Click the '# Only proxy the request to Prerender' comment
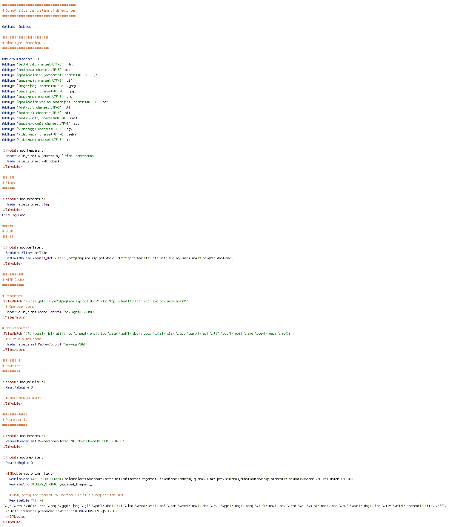 67,495
